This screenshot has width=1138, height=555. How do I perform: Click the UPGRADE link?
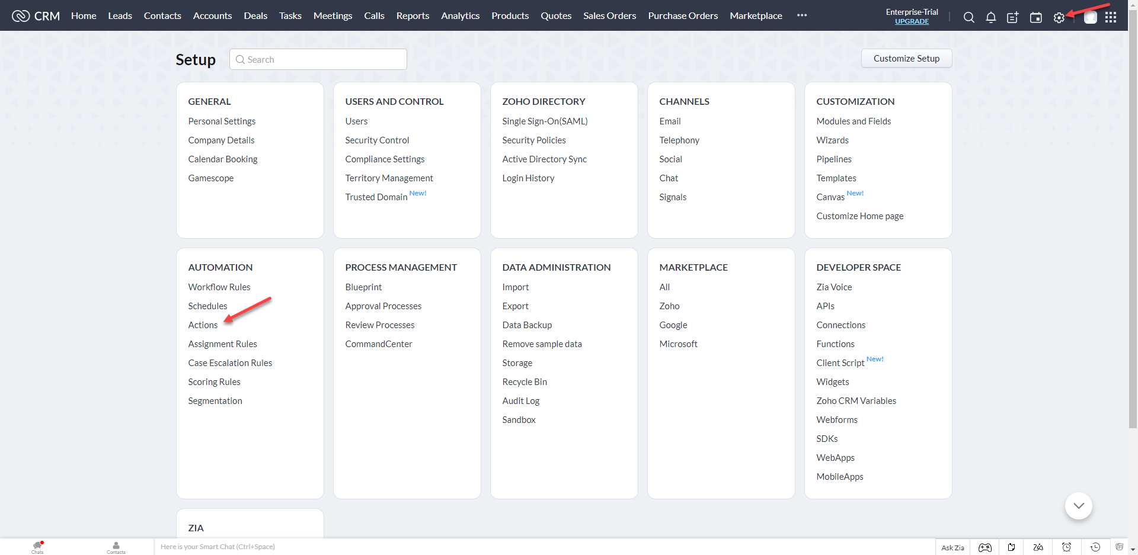coord(912,21)
